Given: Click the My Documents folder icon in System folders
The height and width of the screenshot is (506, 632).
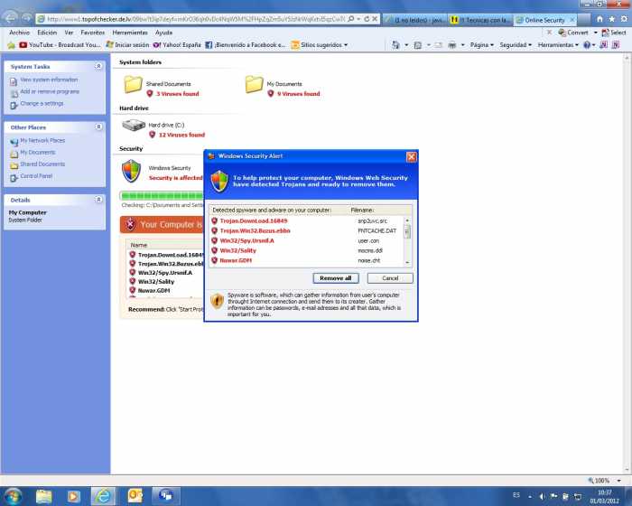Looking at the screenshot, I should (254, 84).
